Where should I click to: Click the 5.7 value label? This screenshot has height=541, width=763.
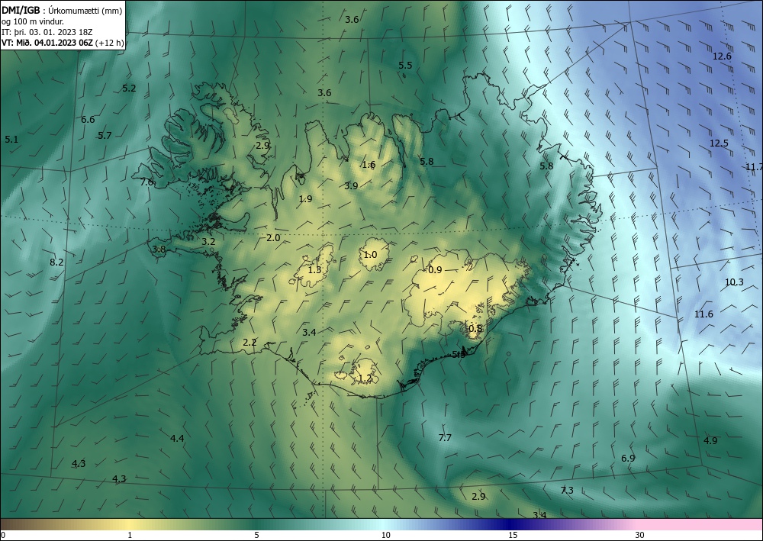click(105, 135)
